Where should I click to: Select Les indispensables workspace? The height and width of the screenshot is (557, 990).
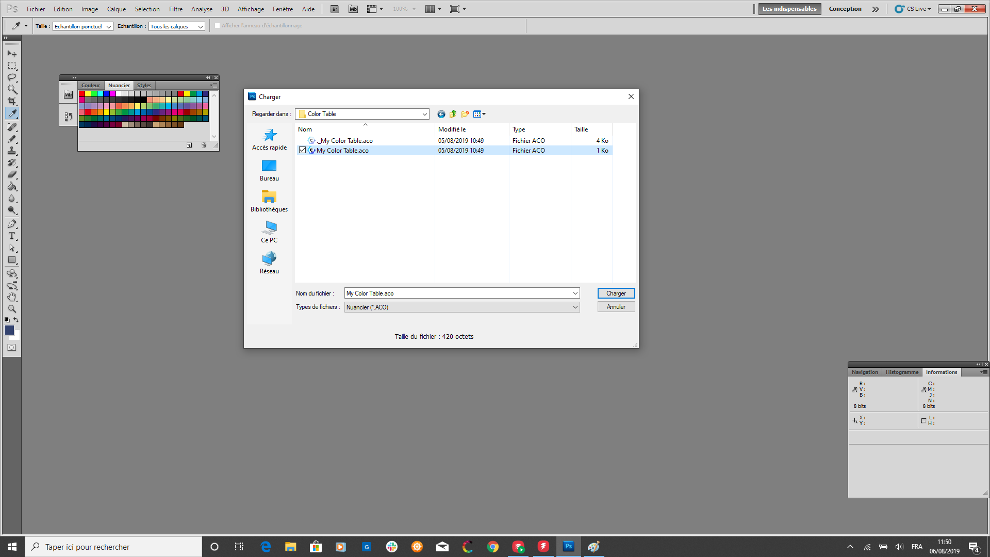click(x=789, y=9)
